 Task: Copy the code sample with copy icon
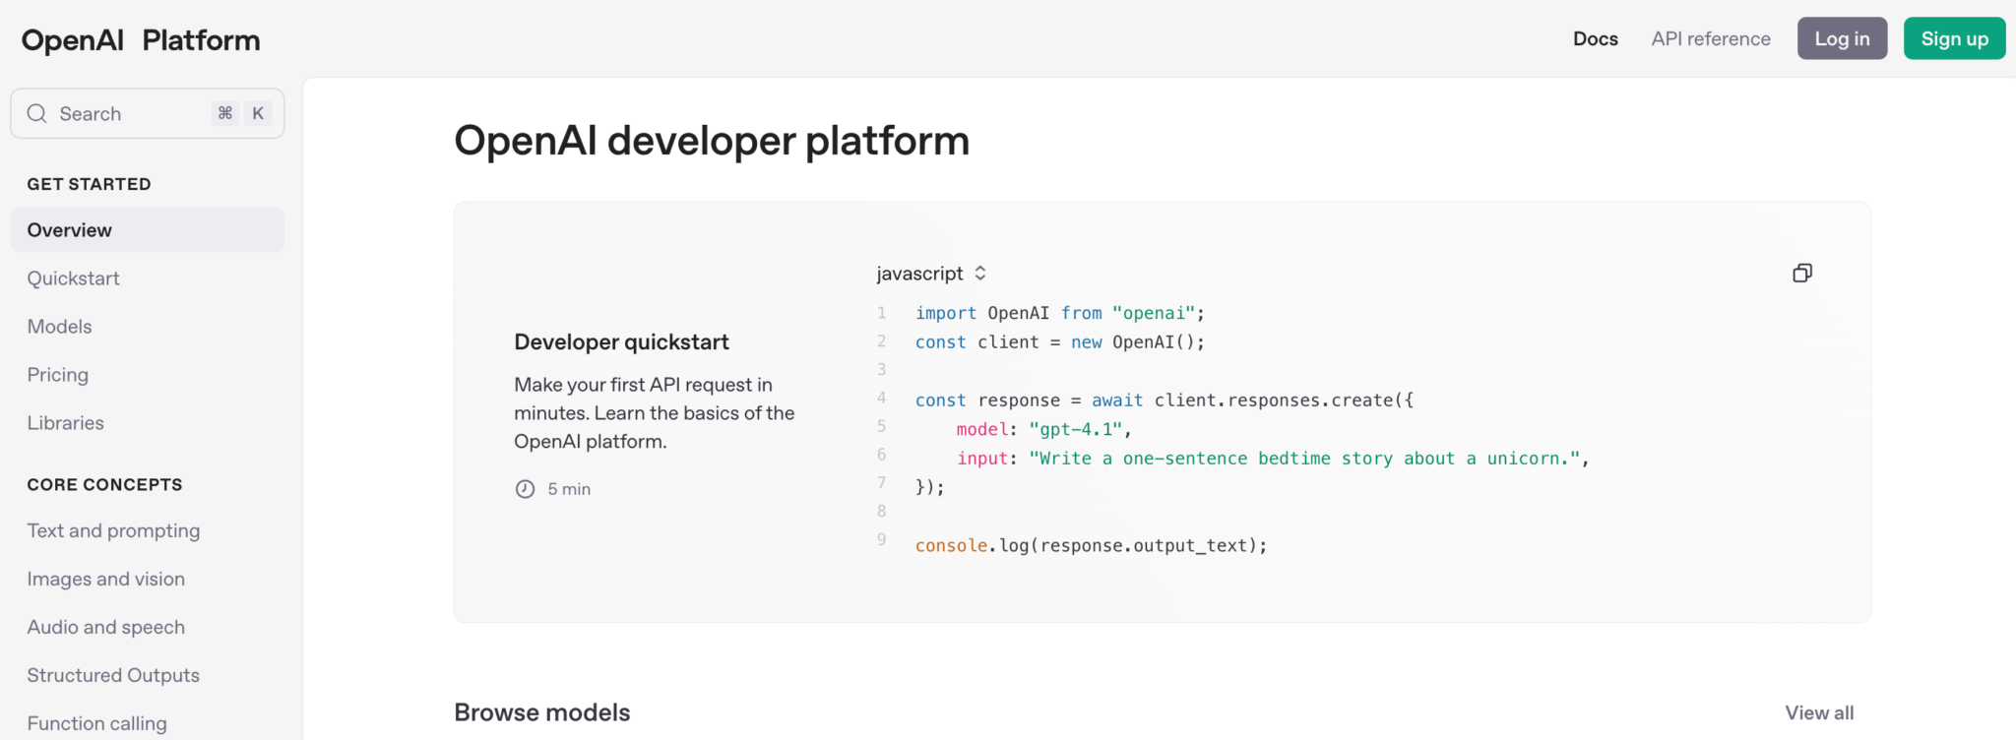1801,274
